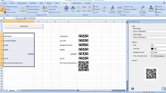Click the QR code preview image
The height and width of the screenshot is (93, 166).
(151, 74)
